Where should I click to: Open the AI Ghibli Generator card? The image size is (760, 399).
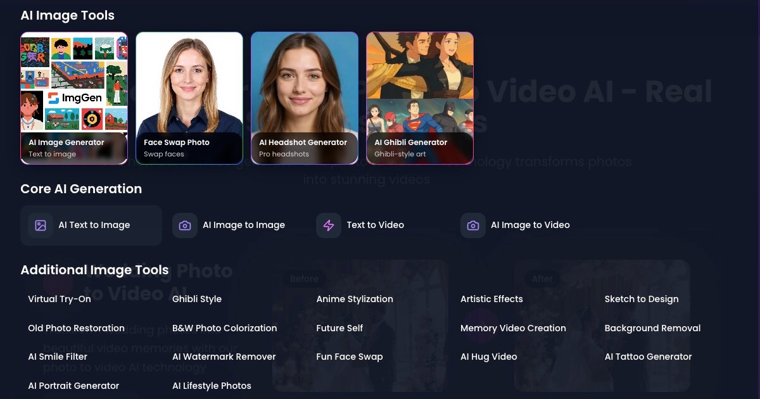coord(420,98)
